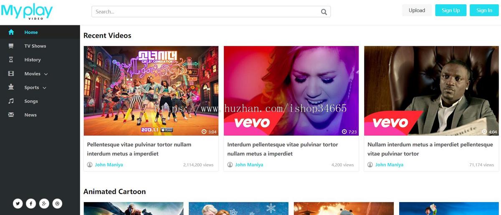501x215 pixels.
Task: Open News menu item
Action: click(30, 115)
